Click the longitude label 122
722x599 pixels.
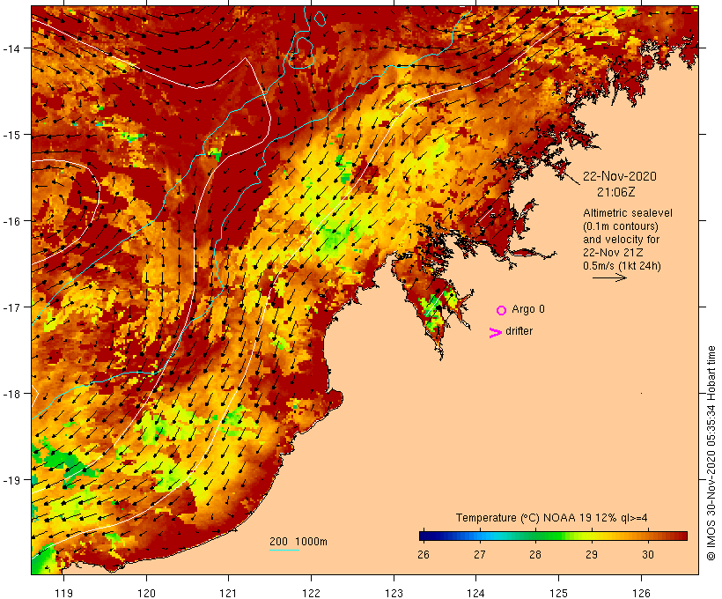pos(312,593)
